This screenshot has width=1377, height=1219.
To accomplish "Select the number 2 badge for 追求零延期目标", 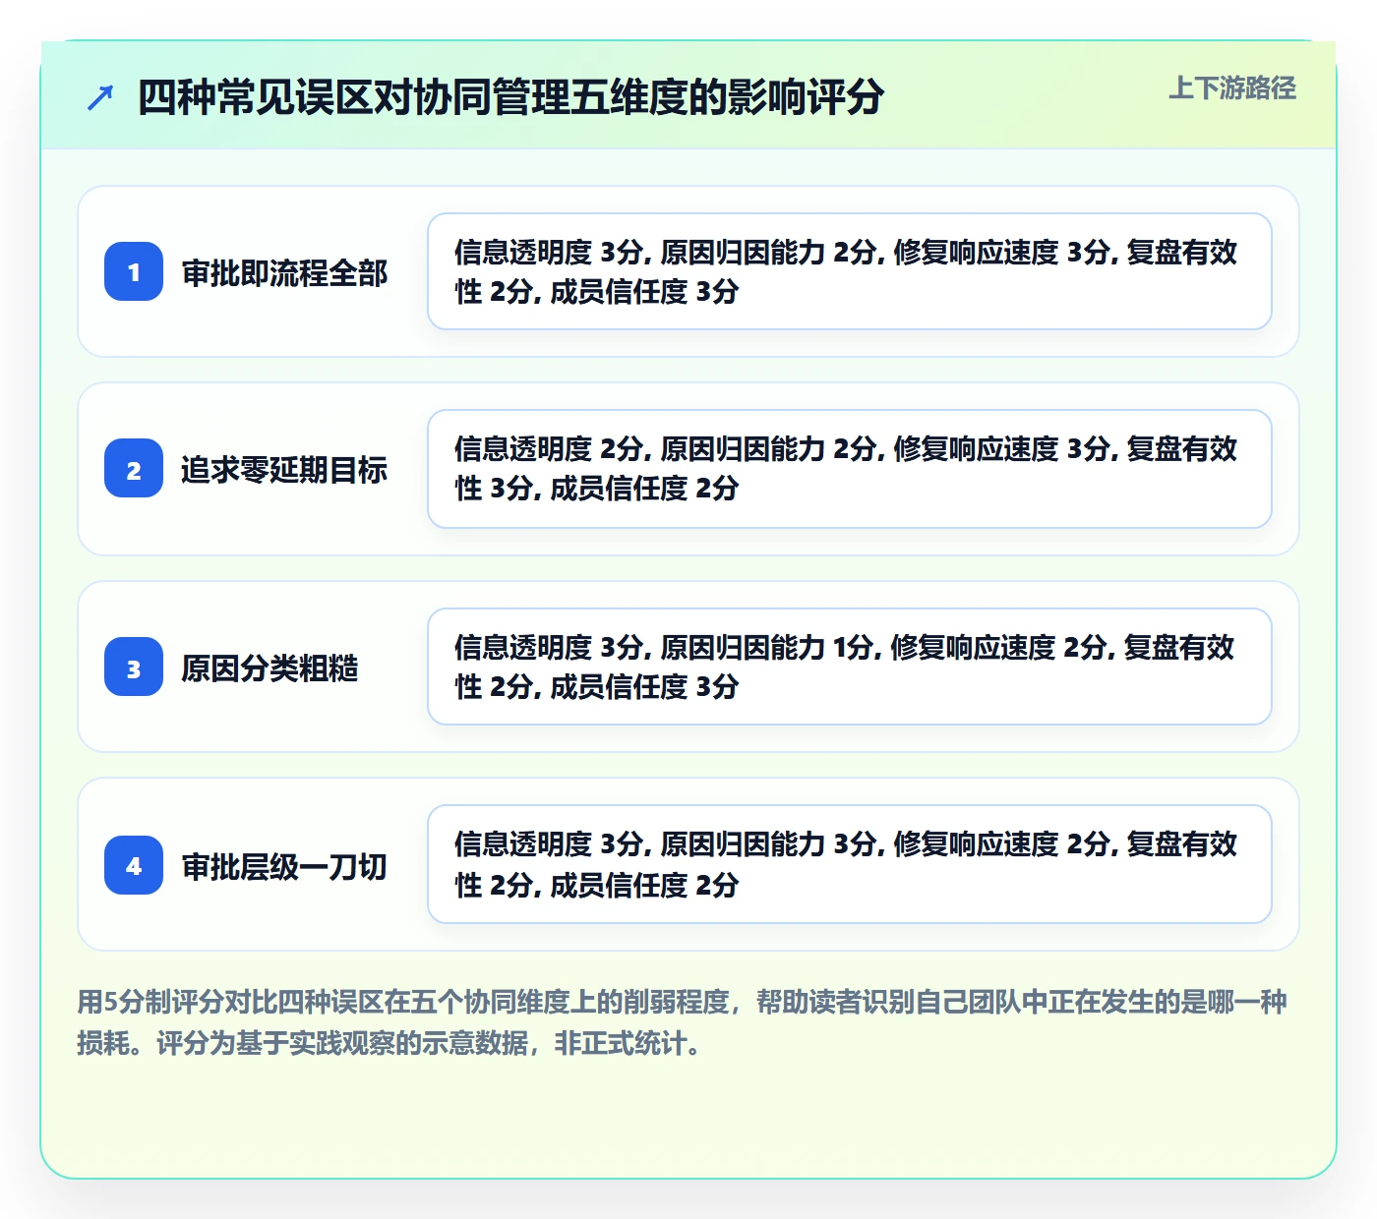I will (134, 468).
